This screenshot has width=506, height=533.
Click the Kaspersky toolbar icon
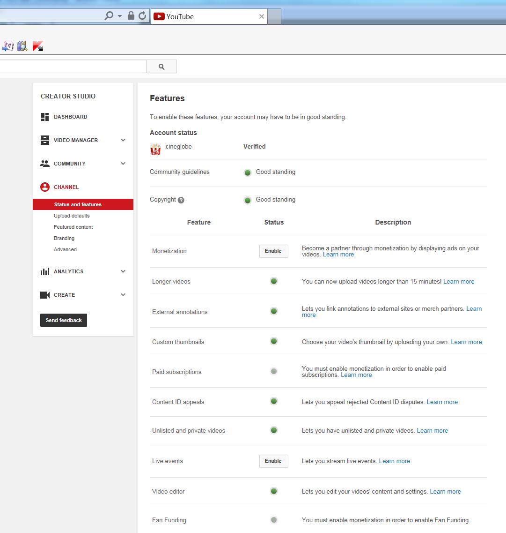click(x=38, y=46)
